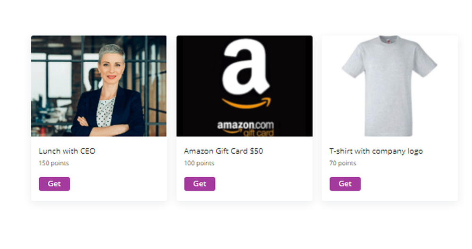
Task: Click the CEO's crossed arms
Action: (x=102, y=126)
